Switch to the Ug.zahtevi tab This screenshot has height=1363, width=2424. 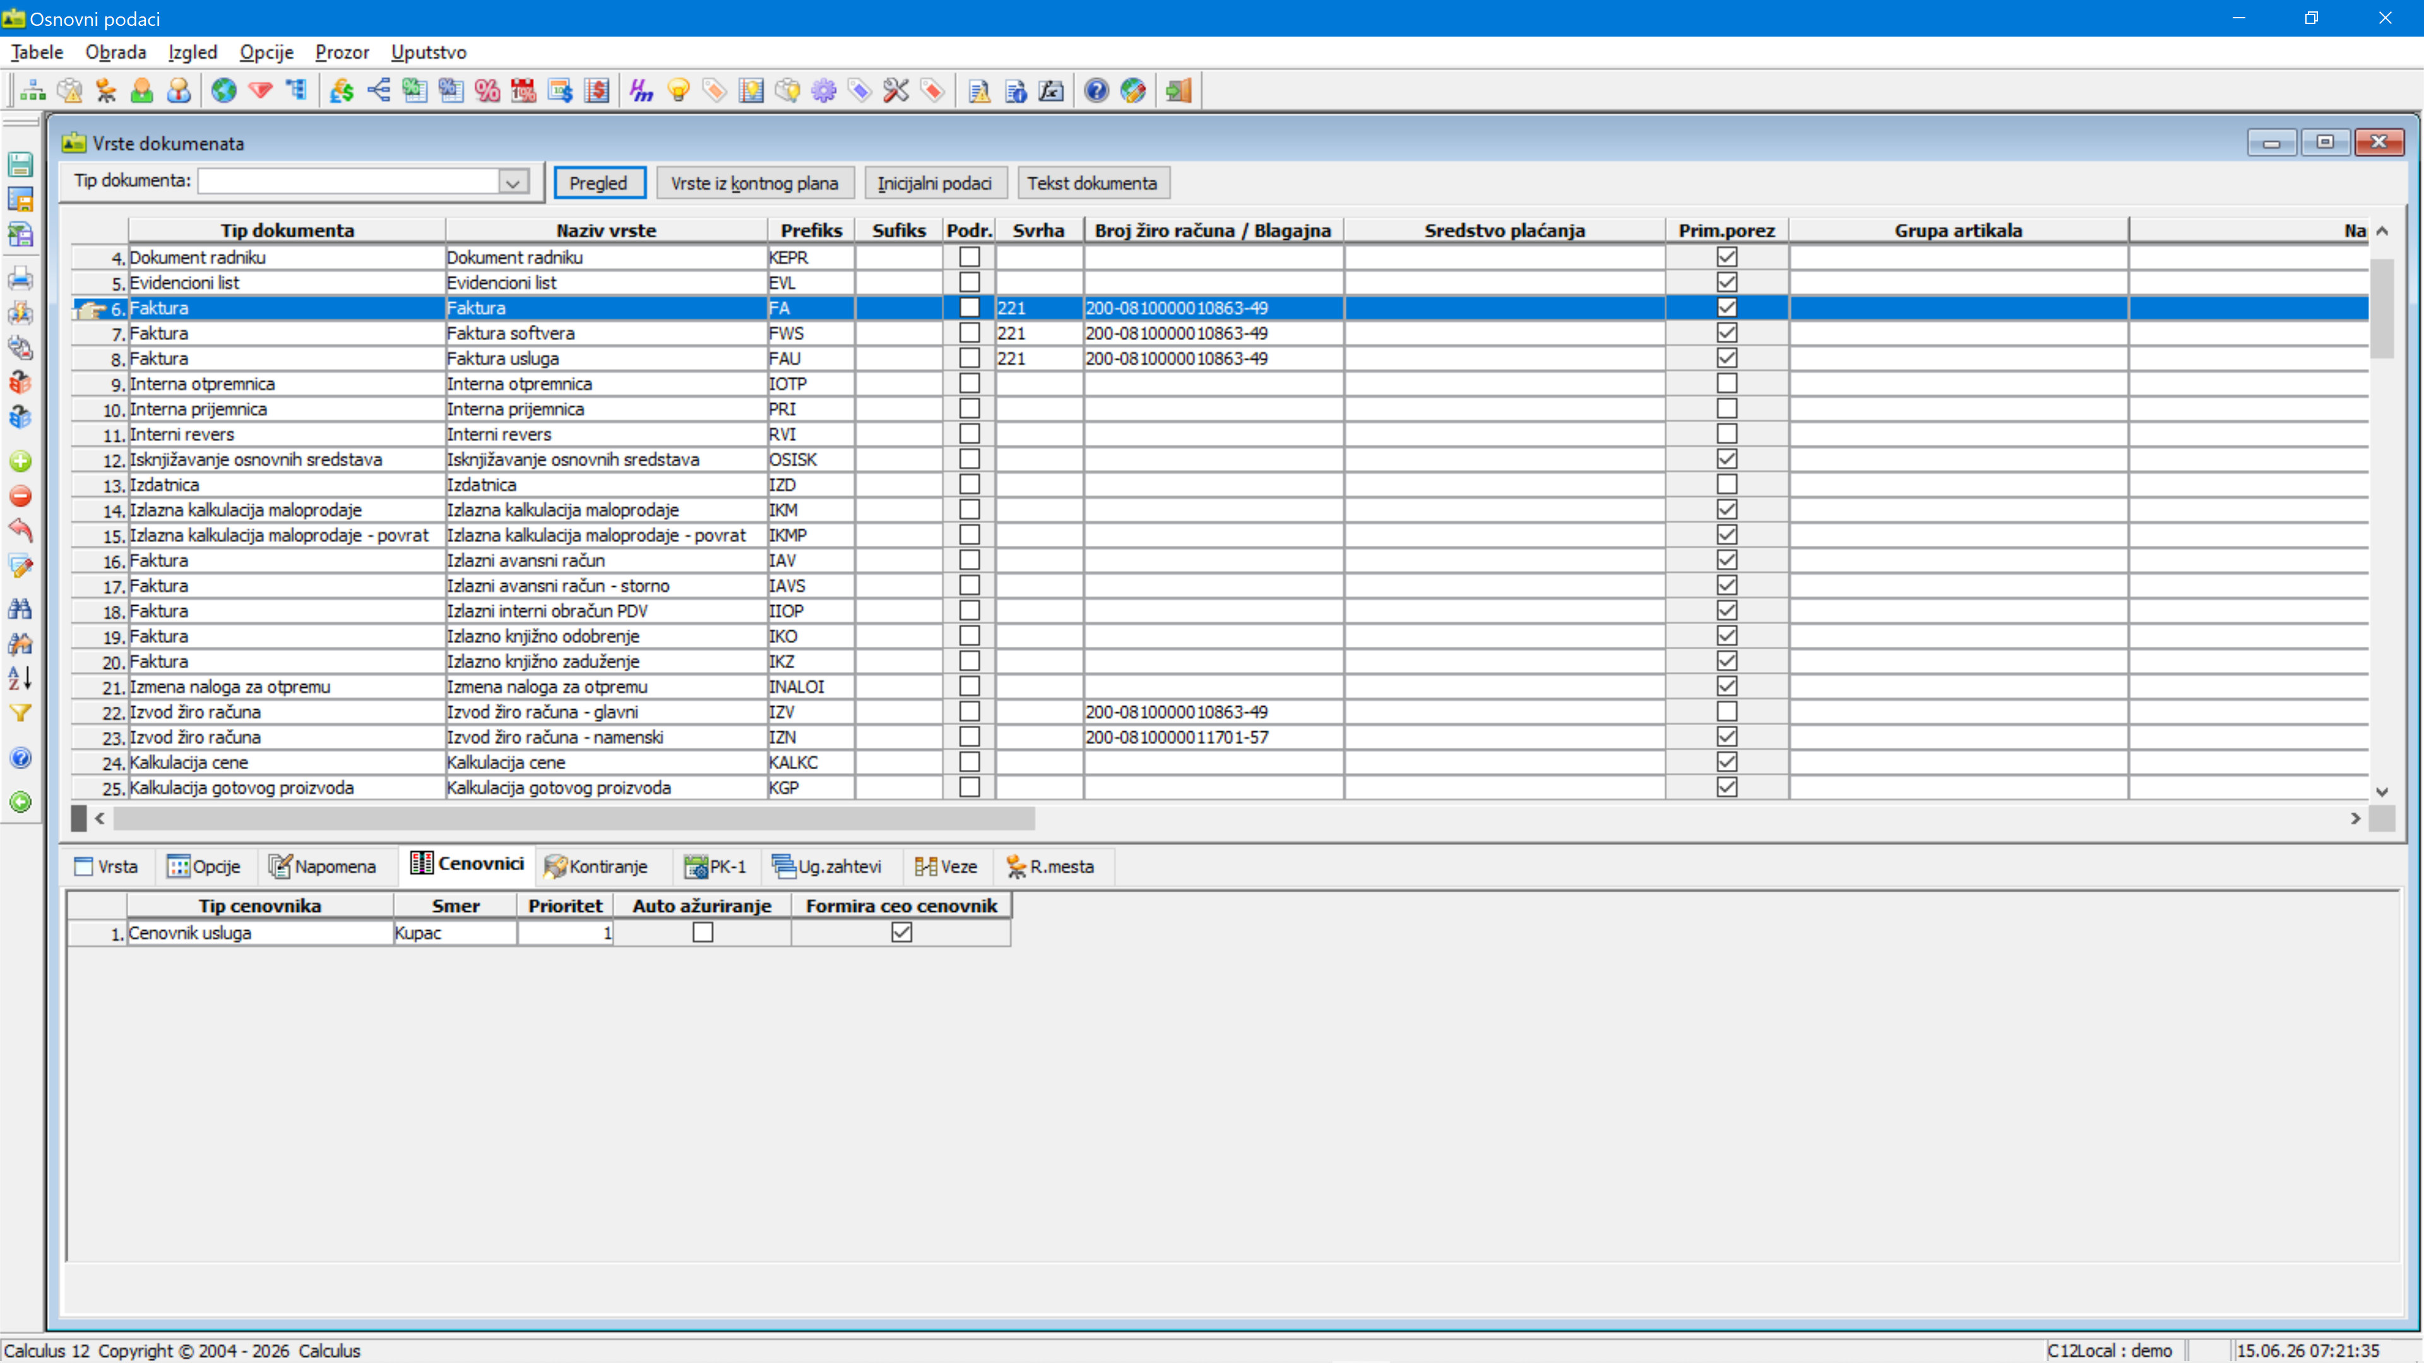tap(827, 866)
